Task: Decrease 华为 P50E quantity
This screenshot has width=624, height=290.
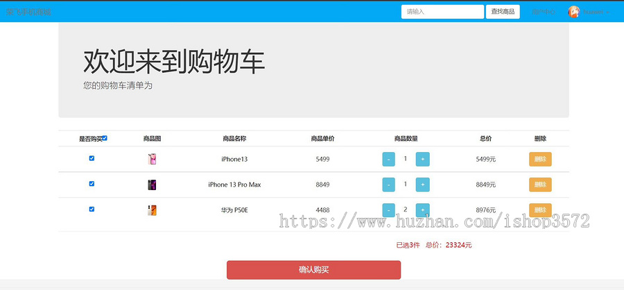Action: click(x=388, y=210)
